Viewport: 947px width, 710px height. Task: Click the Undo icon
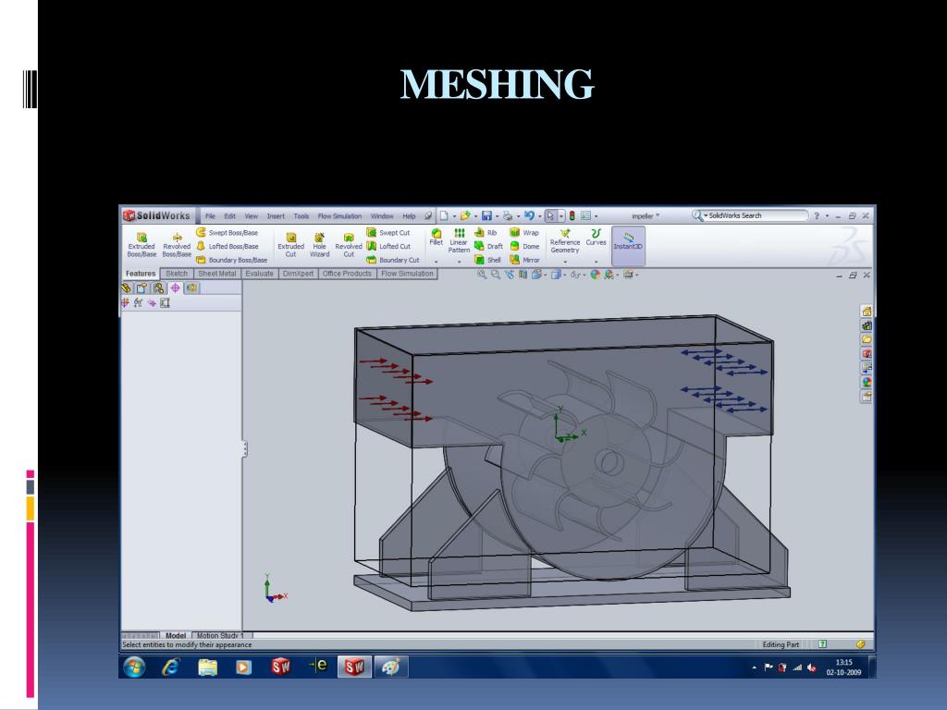point(529,215)
